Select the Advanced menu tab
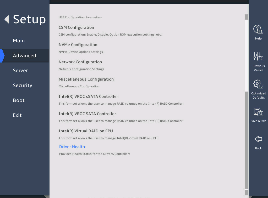The image size is (268, 198). pos(25,56)
